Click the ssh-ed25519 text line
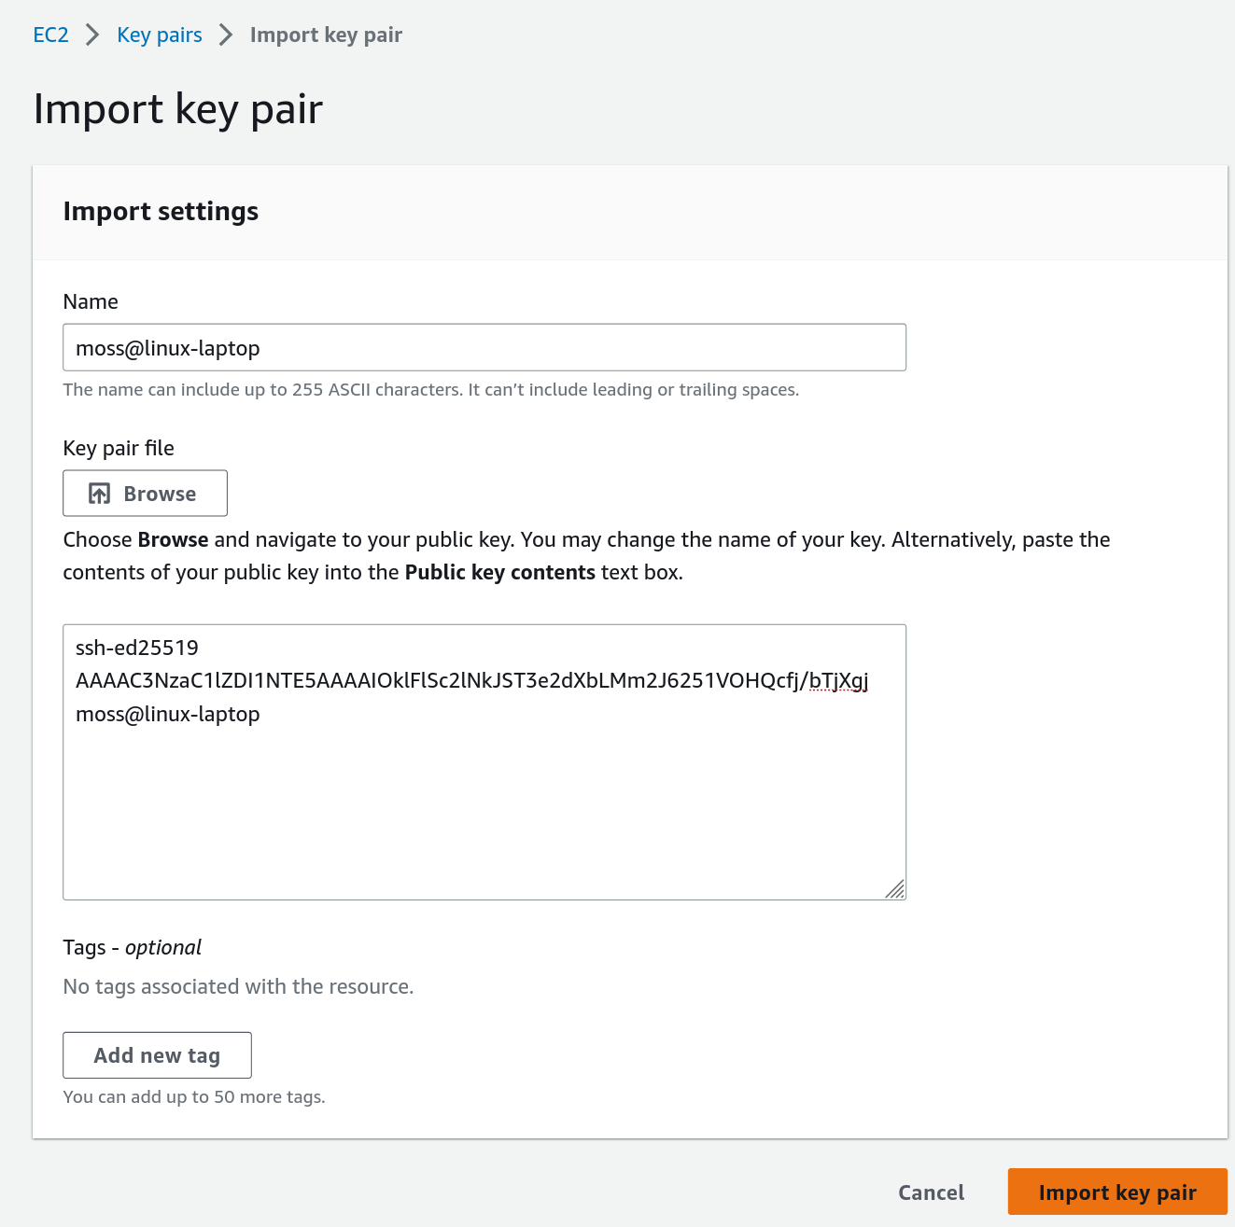Viewport: 1235px width, 1227px height. point(137,648)
